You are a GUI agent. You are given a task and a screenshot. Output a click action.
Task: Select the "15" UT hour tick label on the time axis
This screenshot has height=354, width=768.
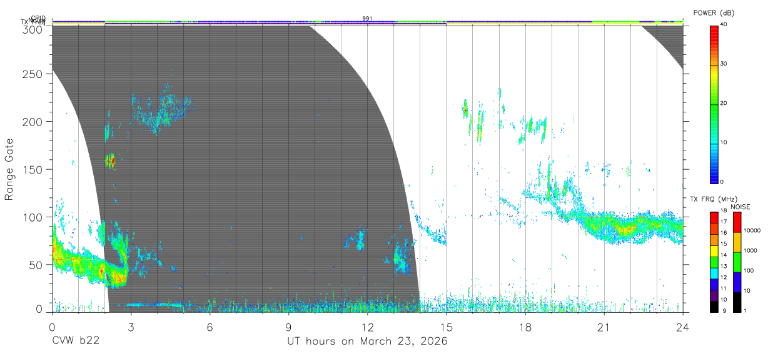[x=446, y=327]
